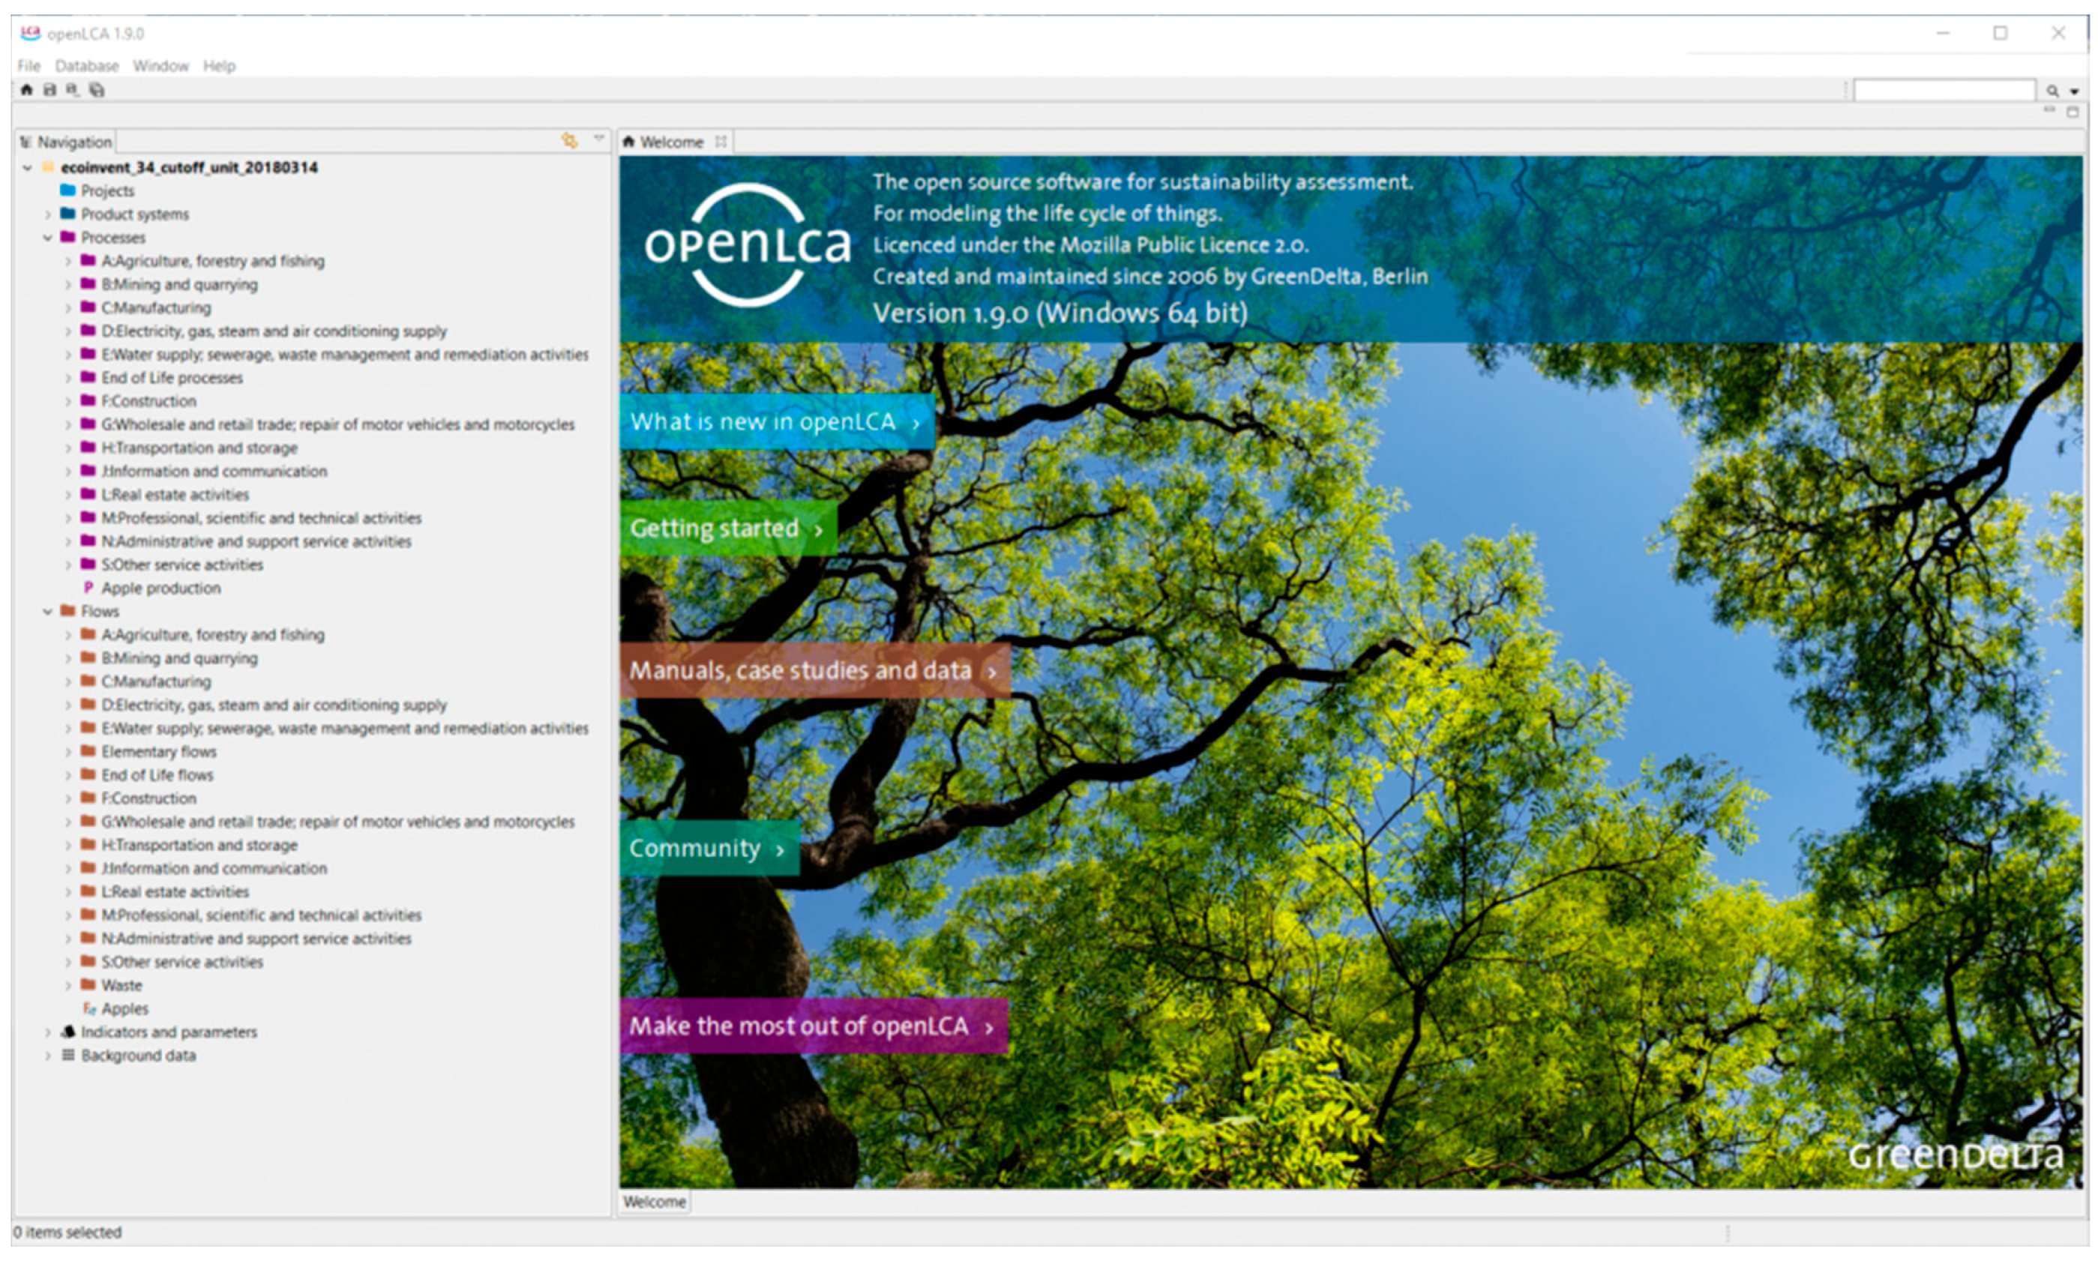Open 'What is new in openLCA' link
2098x1261 pixels.
(777, 421)
